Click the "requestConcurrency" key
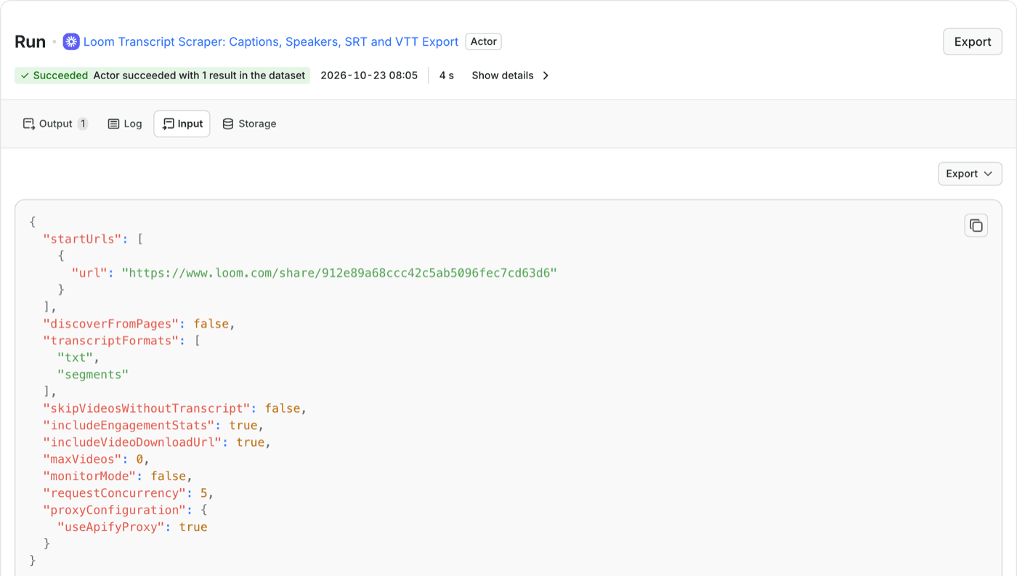The height and width of the screenshot is (576, 1017). click(x=115, y=493)
